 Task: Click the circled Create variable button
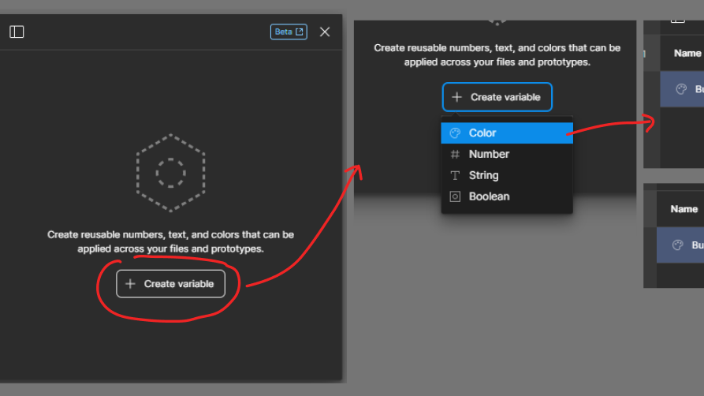coord(170,284)
